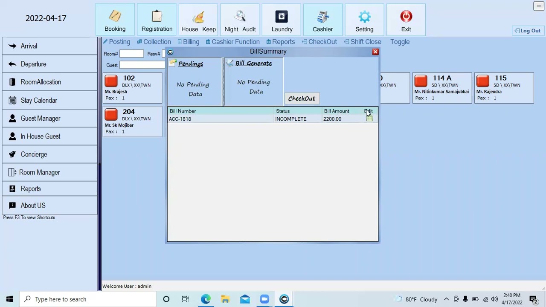Switch to Collection tab
The height and width of the screenshot is (307, 546).
(154, 42)
